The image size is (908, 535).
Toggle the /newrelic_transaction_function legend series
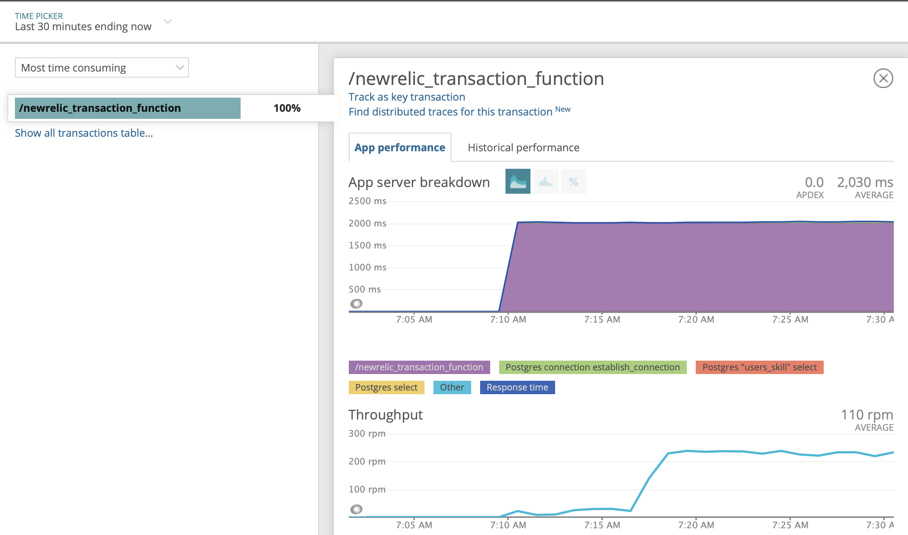(419, 367)
